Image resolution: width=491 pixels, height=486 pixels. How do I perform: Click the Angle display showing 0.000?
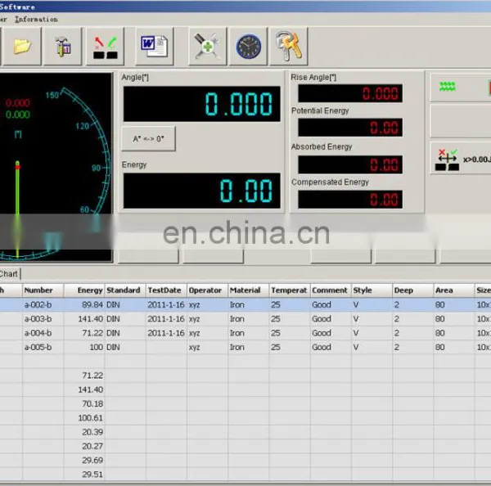[x=201, y=104]
